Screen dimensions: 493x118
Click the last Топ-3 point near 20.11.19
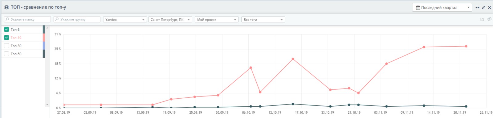point(466,106)
